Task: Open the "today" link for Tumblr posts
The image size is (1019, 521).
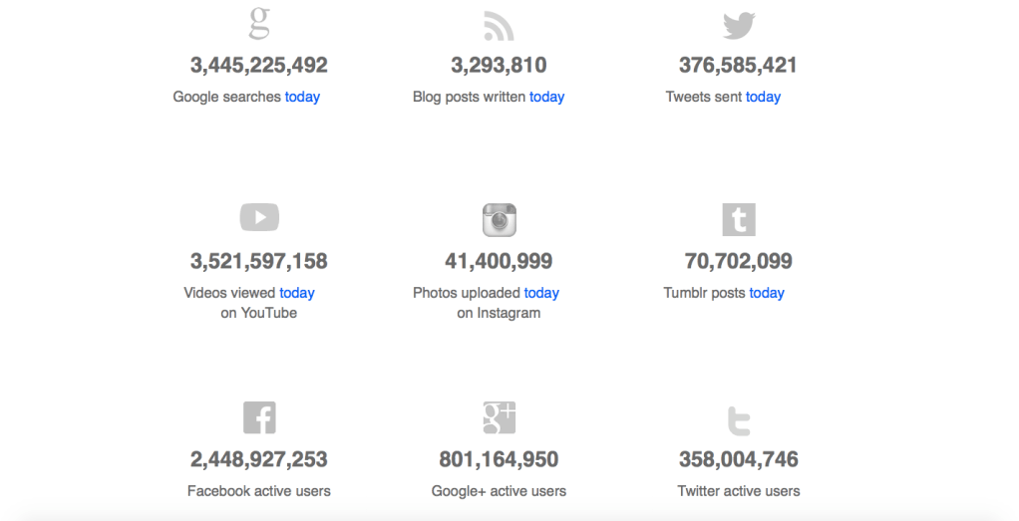Action: click(x=767, y=293)
